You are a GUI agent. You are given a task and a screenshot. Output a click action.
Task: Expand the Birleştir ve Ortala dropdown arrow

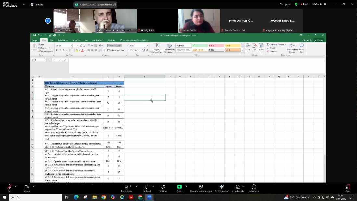point(126,50)
